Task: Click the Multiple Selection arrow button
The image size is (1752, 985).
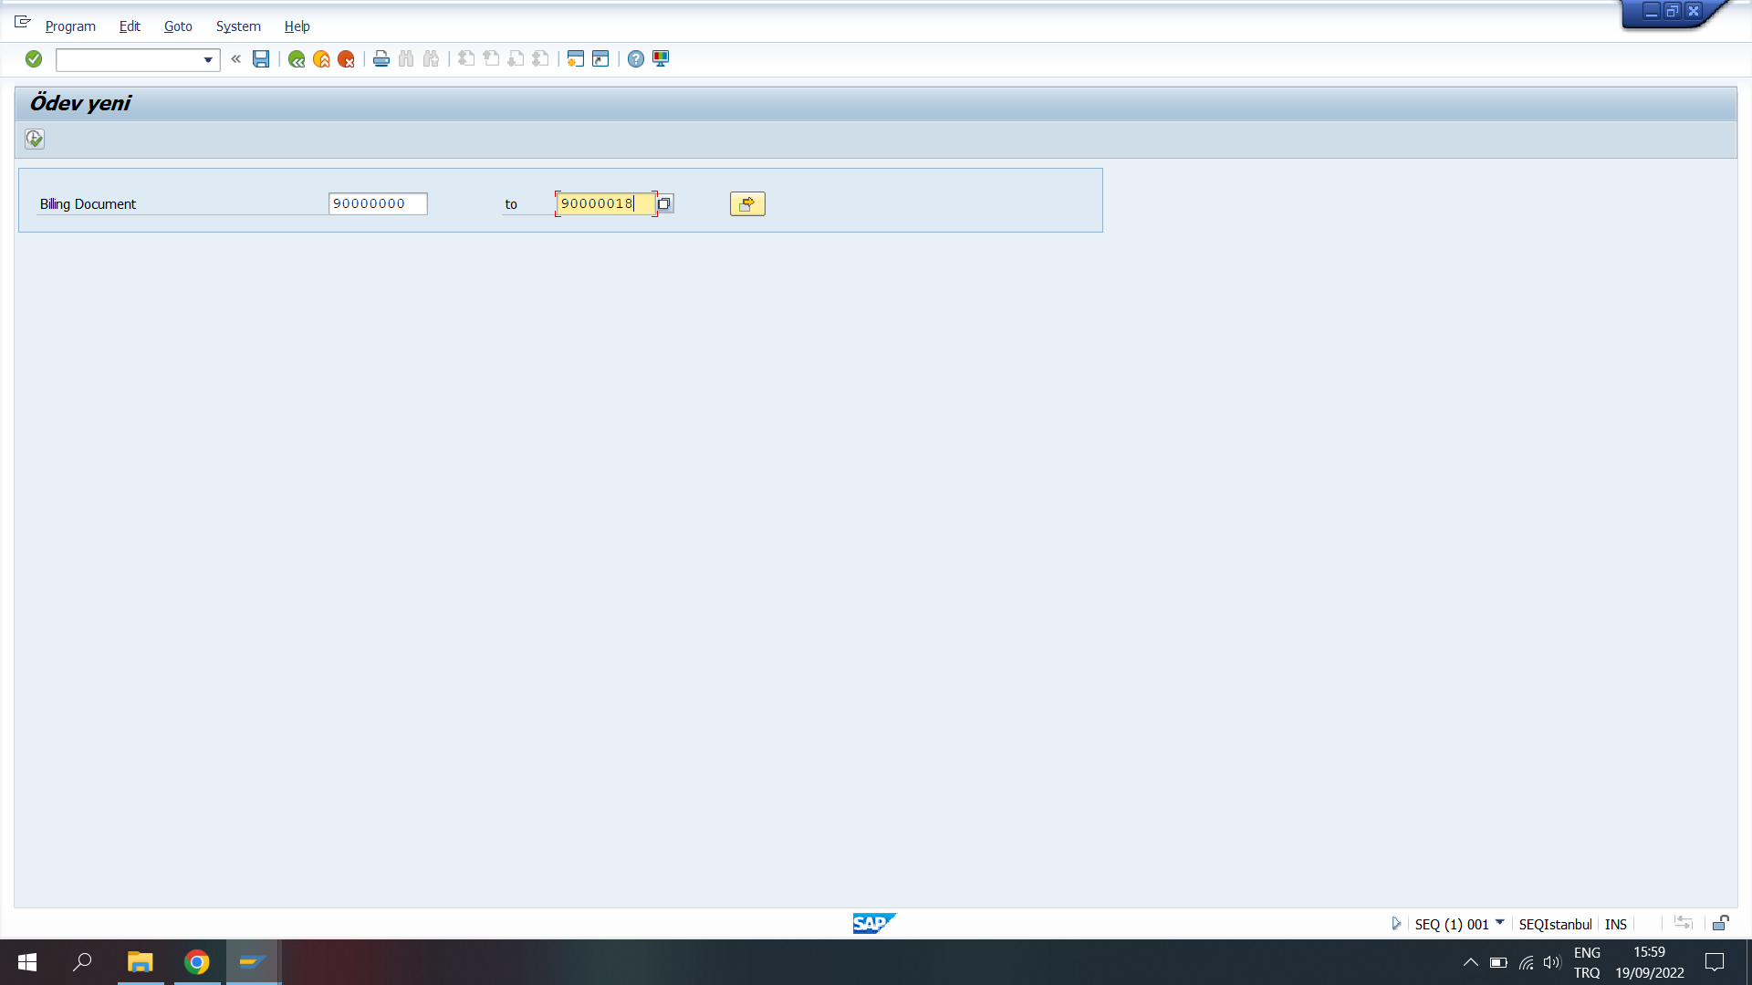Action: [747, 203]
